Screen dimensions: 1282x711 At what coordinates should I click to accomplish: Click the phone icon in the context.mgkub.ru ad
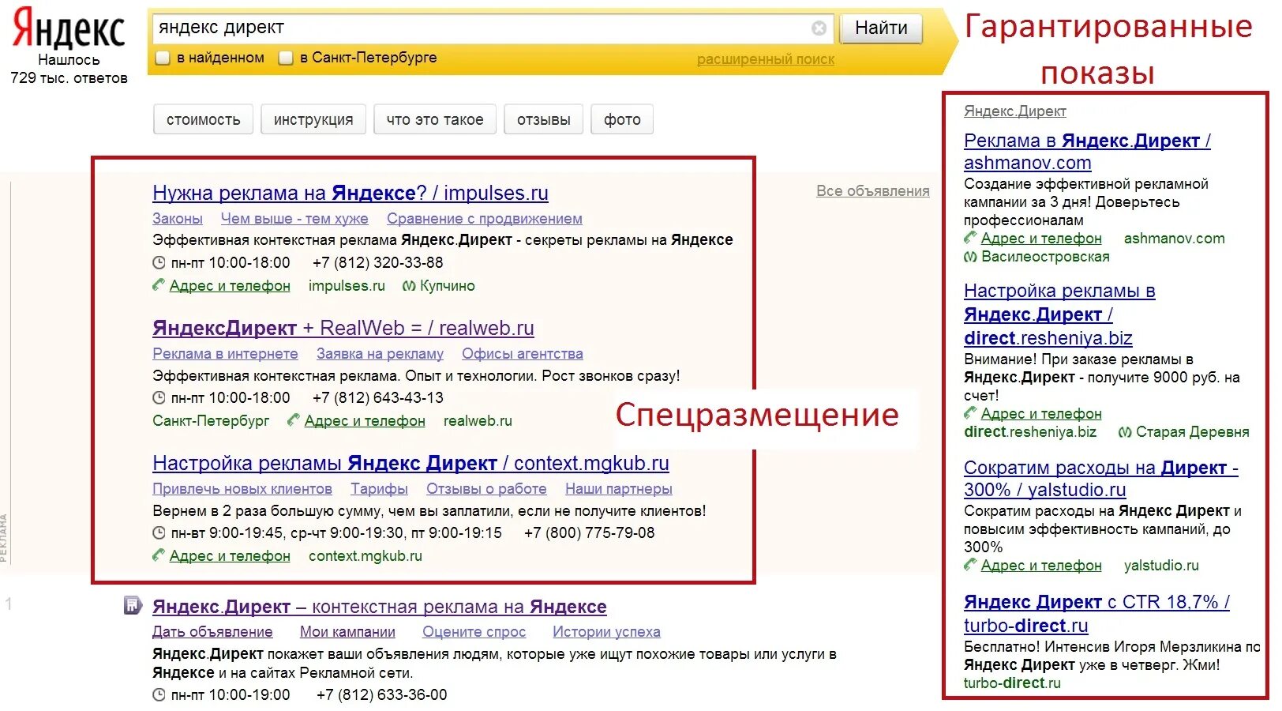(159, 555)
